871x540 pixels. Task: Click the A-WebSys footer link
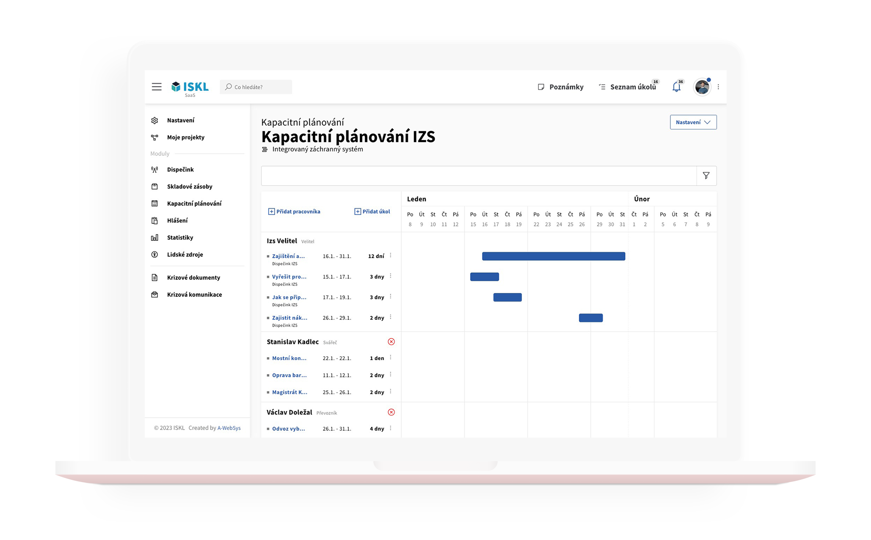point(229,428)
